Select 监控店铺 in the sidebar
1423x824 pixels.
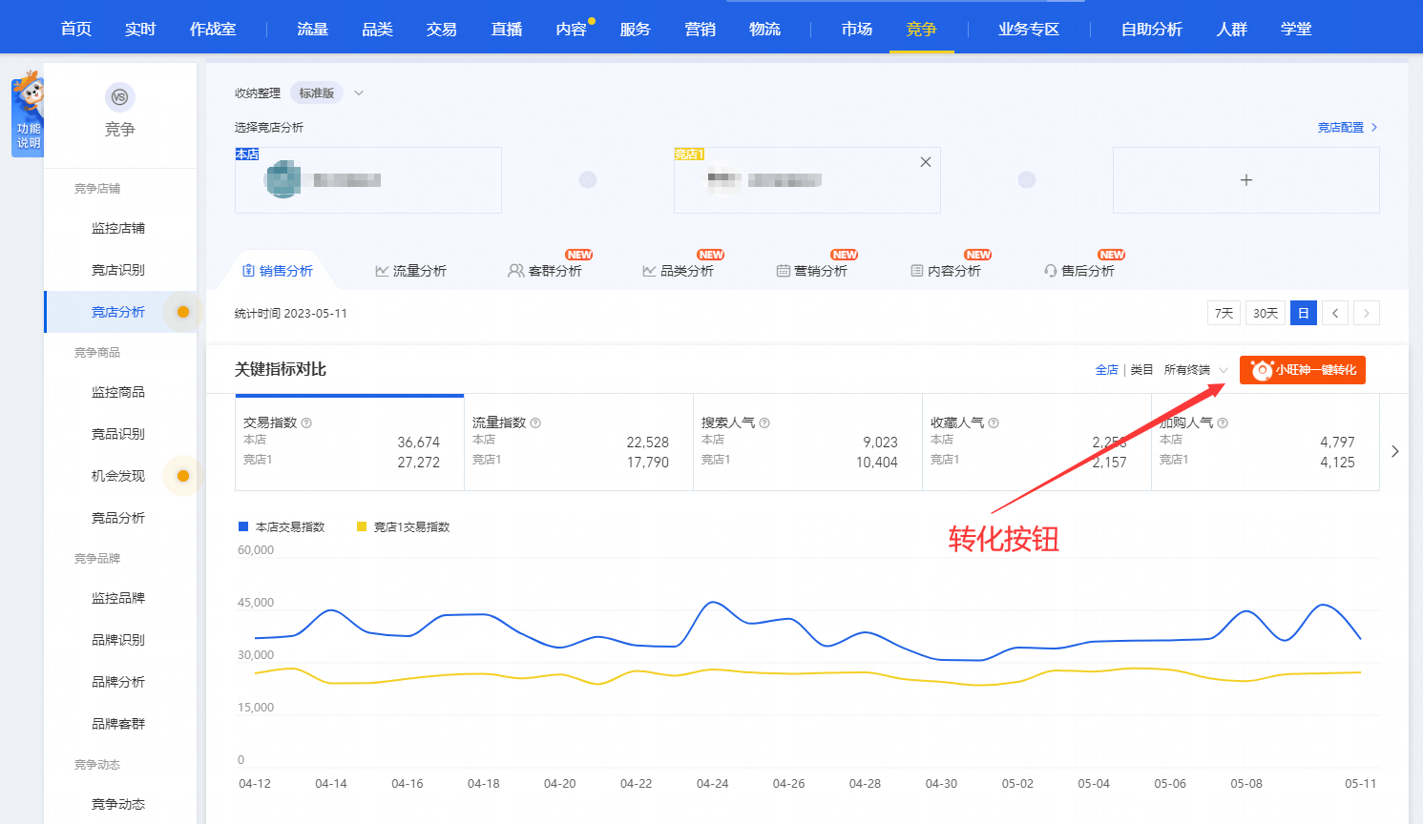coord(118,228)
